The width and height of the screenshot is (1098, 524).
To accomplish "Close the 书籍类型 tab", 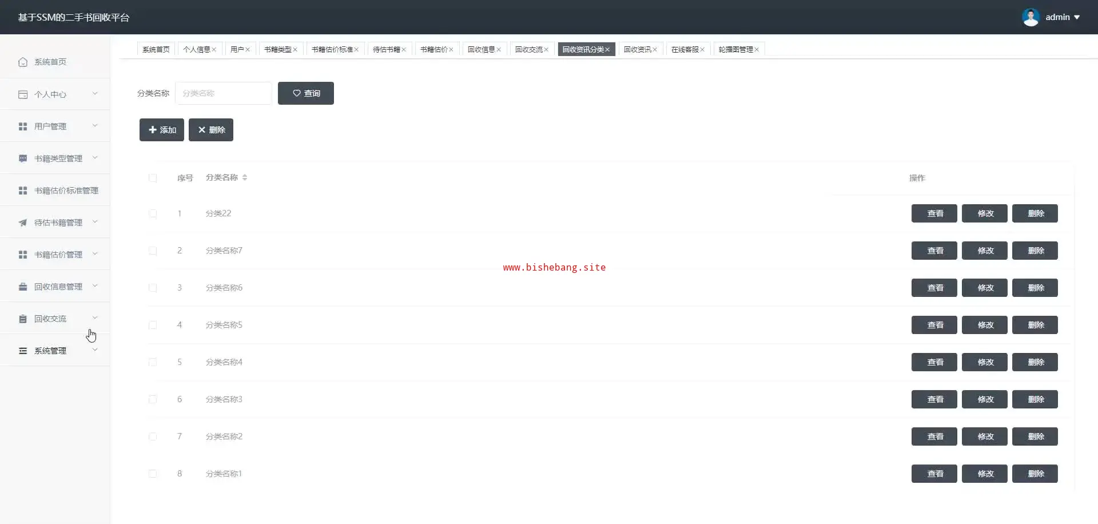I will [295, 50].
